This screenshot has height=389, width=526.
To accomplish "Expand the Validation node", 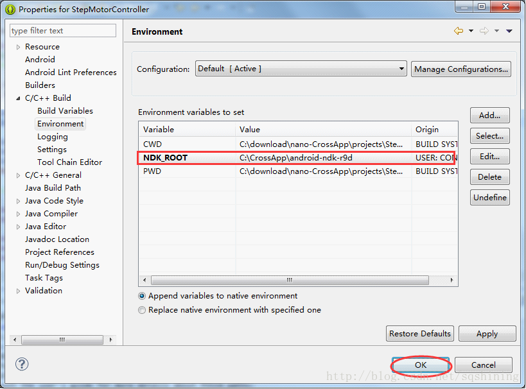I will 18,291.
